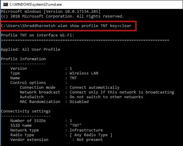Click the 'MAC Randomization' label
Image resolution: width=183 pixels, height=146 pixels.
(x=40, y=102)
